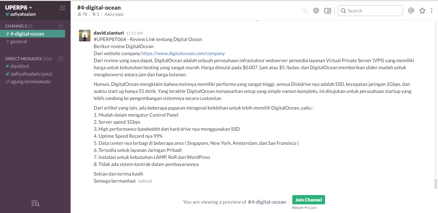Click the line '8. Tidak ada sistem kontrak dalam pembayarannya'

coord(146,164)
